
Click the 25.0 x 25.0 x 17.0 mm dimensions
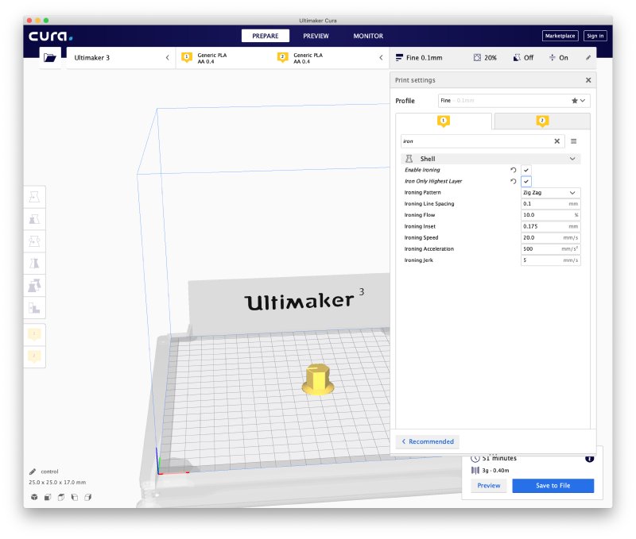(57, 483)
